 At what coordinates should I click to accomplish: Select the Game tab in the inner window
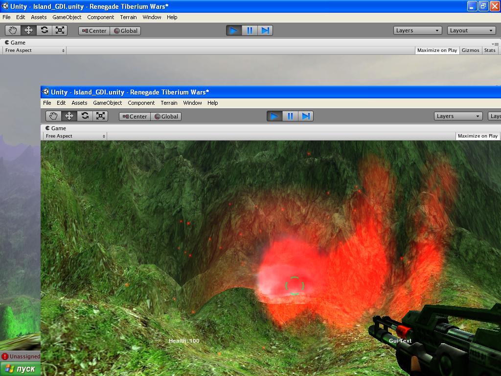pyautogui.click(x=56, y=128)
